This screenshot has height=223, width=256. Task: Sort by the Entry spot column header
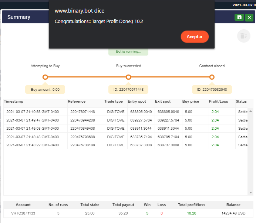(x=137, y=101)
